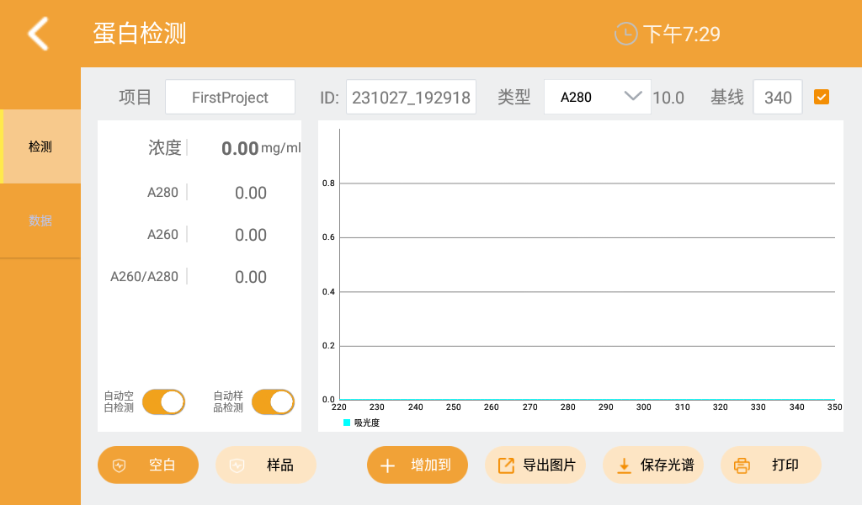Viewport: 862px width, 505px height.
Task: Click the clock icon next to 下午7:29
Action: pyautogui.click(x=625, y=34)
